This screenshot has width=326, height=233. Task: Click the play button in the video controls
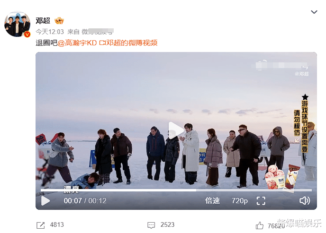[45, 201]
